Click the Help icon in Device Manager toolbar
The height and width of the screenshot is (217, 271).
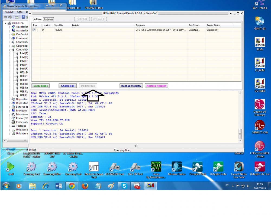(23, 17)
